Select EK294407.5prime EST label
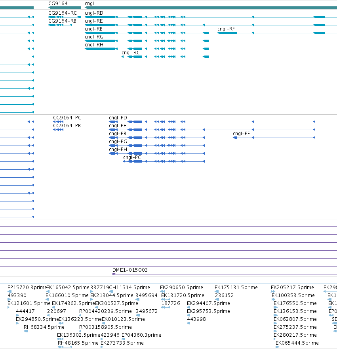This screenshot has width=337, height=349. tap(208, 303)
